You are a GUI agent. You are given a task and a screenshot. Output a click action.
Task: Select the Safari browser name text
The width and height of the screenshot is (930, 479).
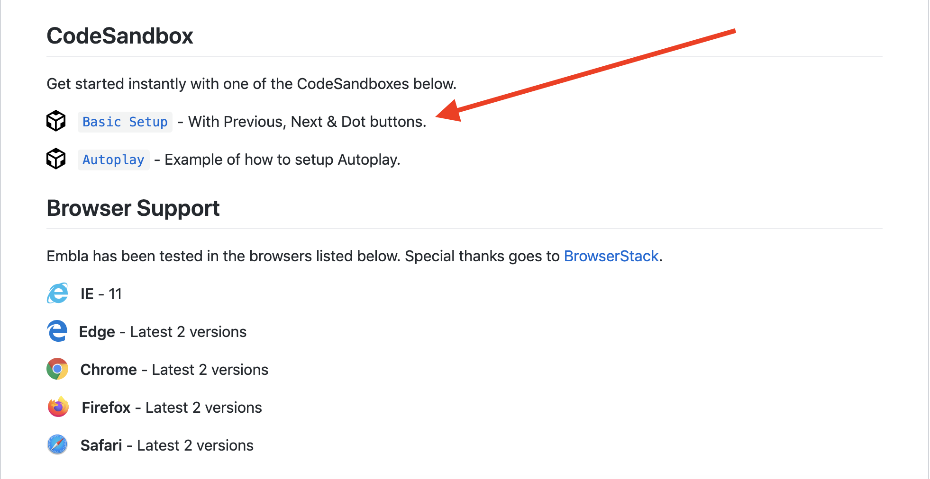click(x=101, y=445)
